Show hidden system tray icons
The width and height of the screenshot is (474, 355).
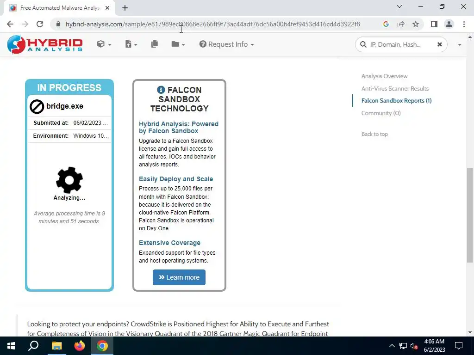click(392, 346)
